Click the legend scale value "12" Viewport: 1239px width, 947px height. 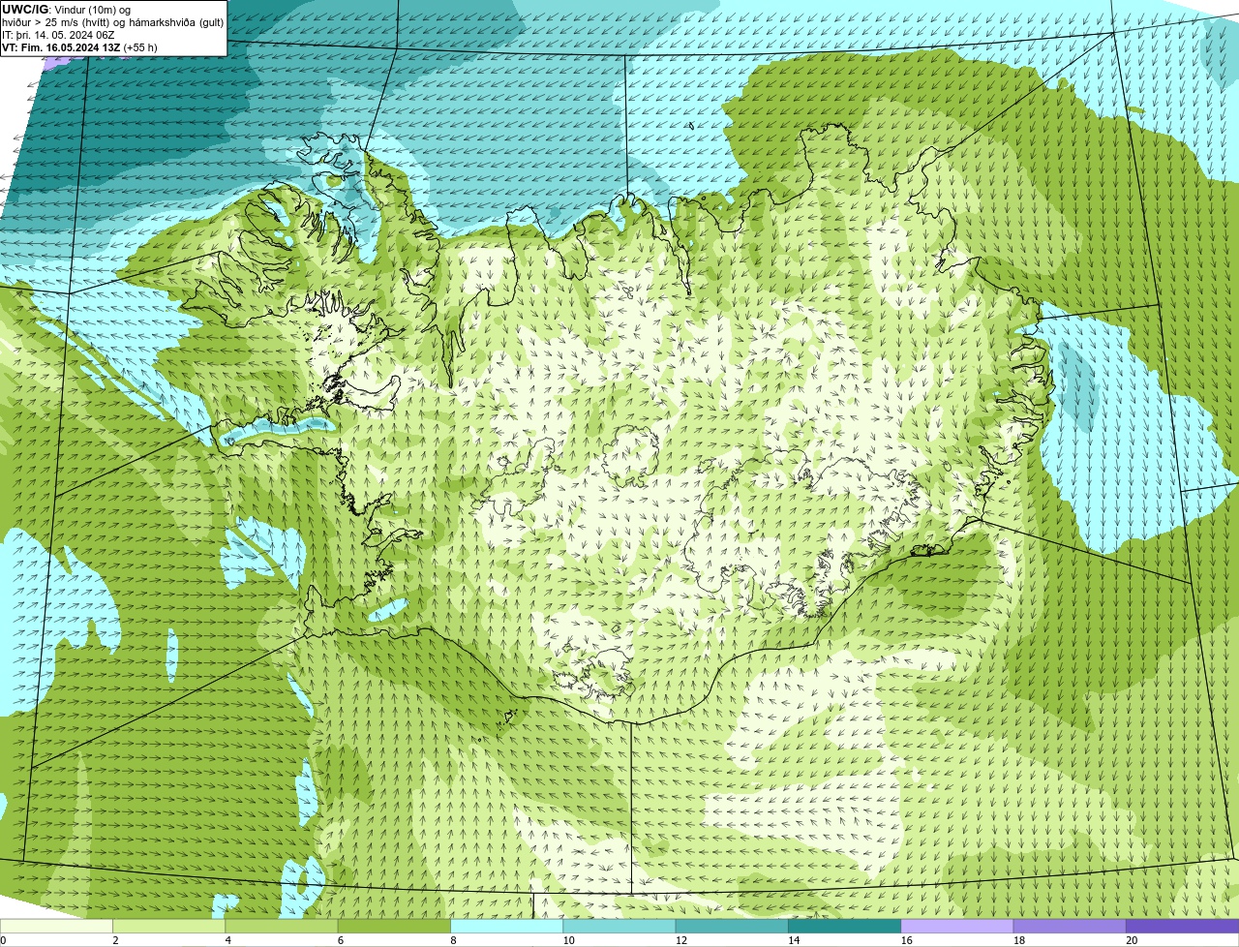tap(681, 940)
